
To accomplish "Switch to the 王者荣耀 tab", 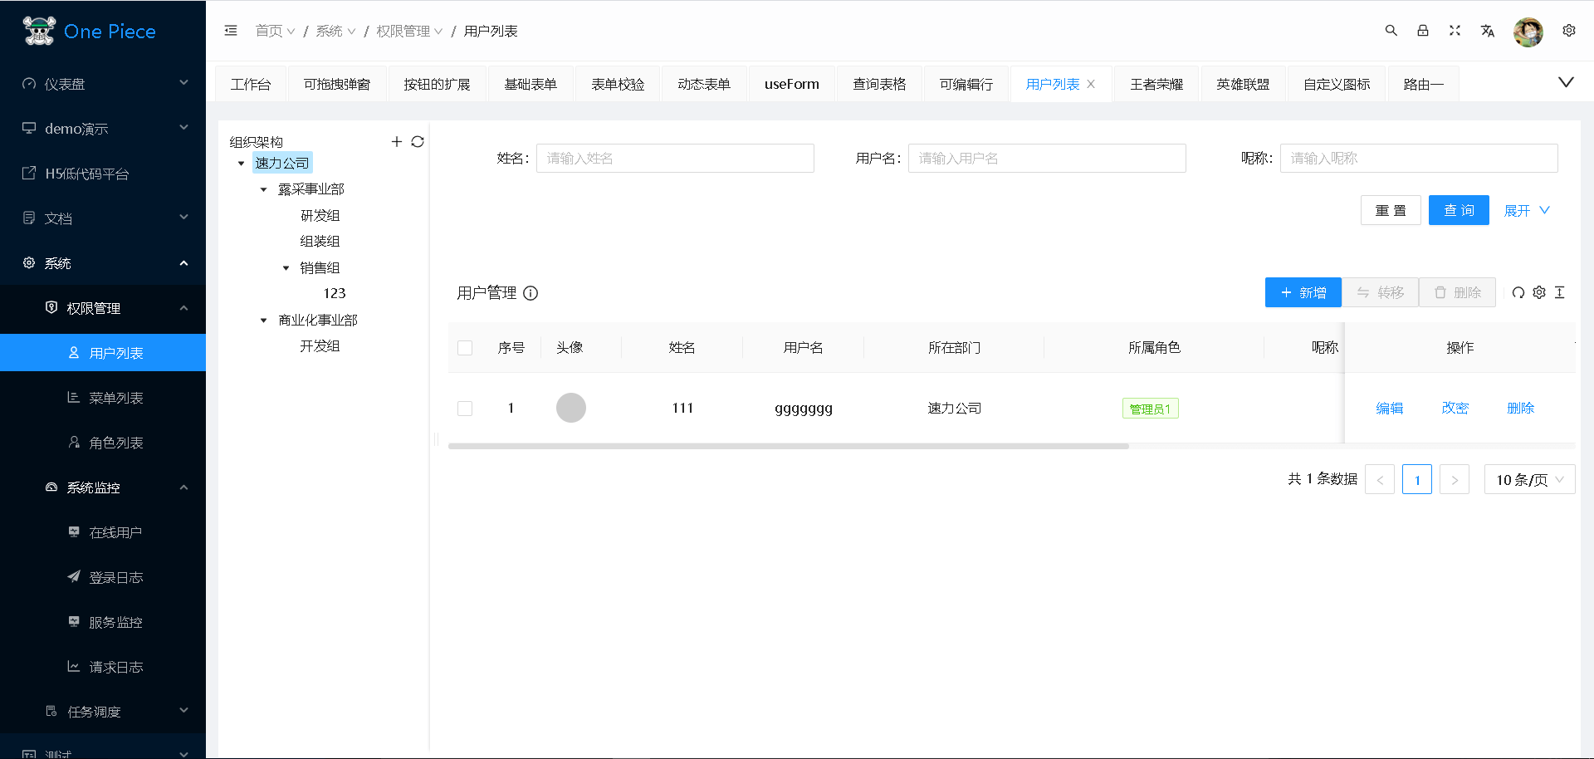I will (x=1156, y=84).
